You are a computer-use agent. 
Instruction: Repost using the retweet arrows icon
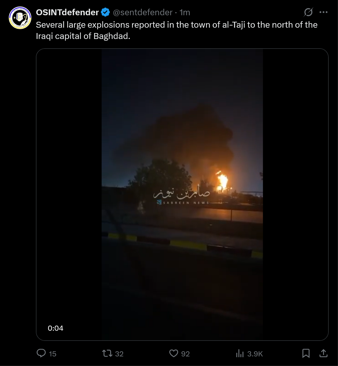pyautogui.click(x=107, y=353)
